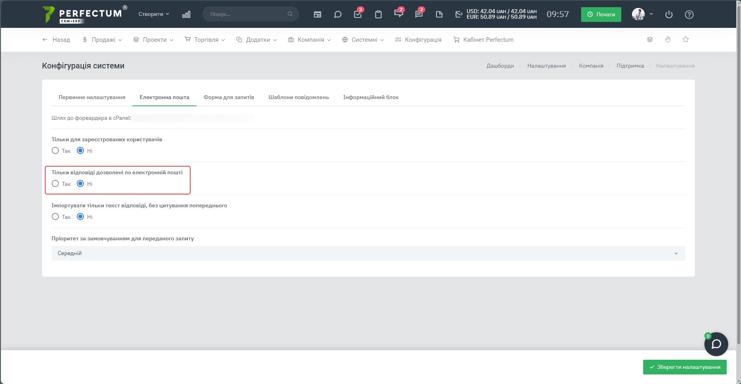Click the currency exchange mail icon
The width and height of the screenshot is (741, 384).
click(x=459, y=14)
